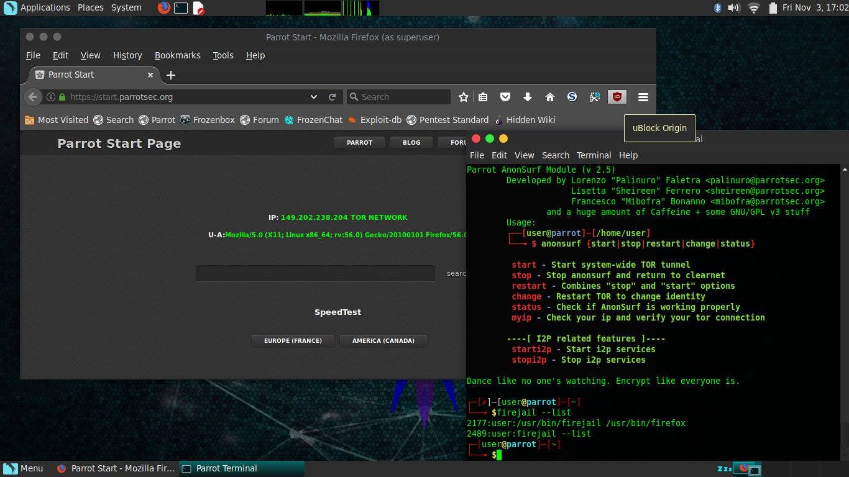
Task: Toggle the connection security padlock in address bar
Action: click(62, 97)
